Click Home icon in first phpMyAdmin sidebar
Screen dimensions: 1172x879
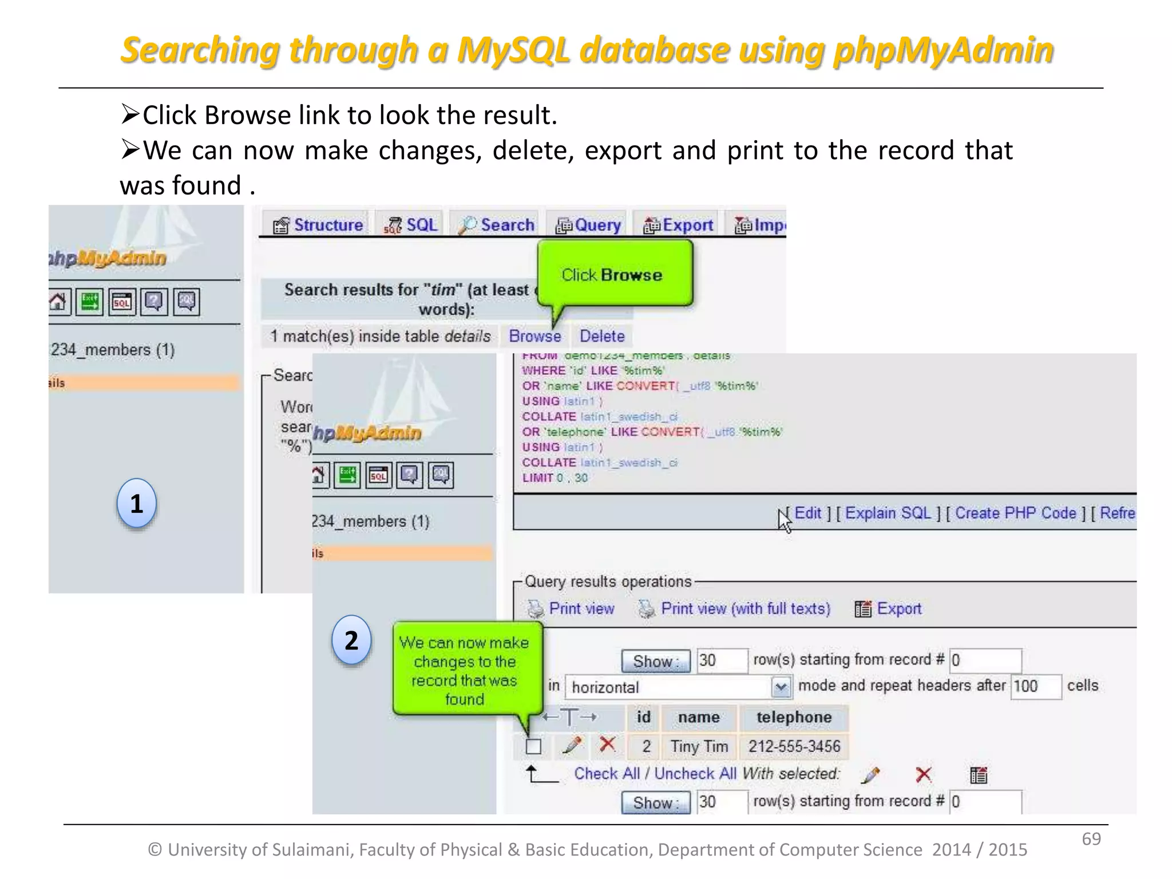(x=58, y=302)
